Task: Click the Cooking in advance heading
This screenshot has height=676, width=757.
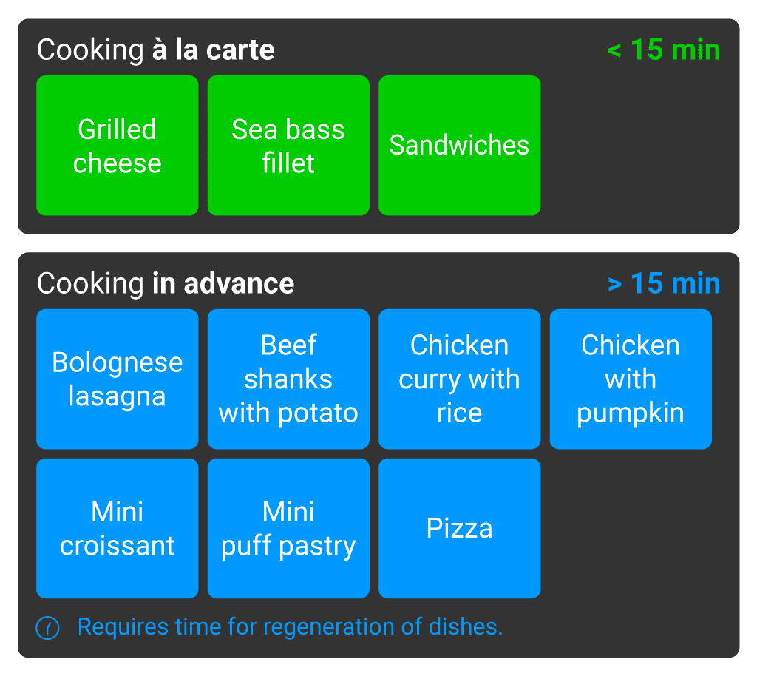Action: pos(166,283)
